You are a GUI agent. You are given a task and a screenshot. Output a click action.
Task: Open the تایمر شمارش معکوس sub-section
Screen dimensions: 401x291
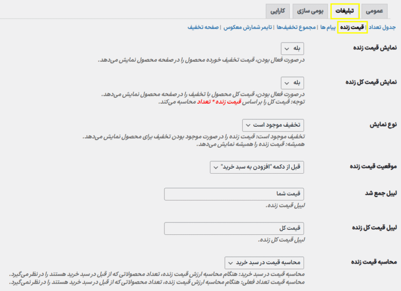click(x=248, y=27)
